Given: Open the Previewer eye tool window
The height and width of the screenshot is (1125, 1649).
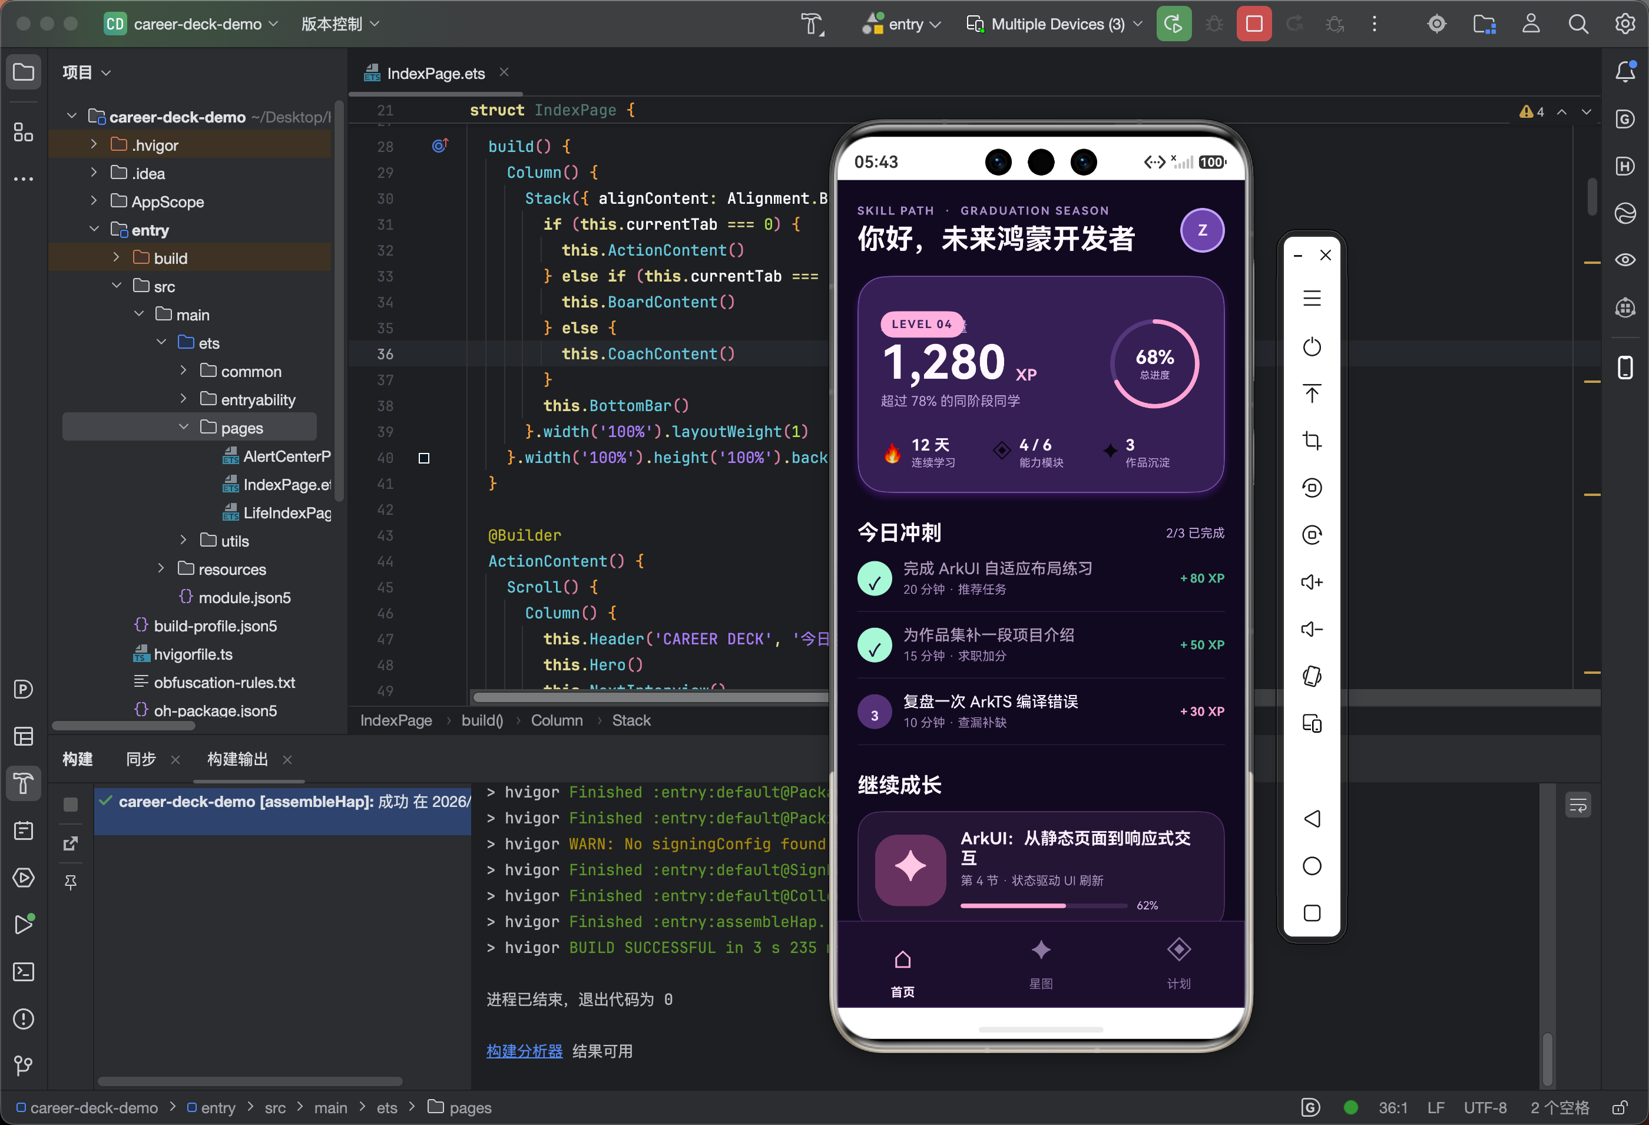Looking at the screenshot, I should (x=1625, y=260).
